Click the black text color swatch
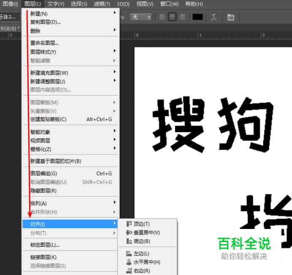The height and width of the screenshot is (275, 292). tap(197, 17)
